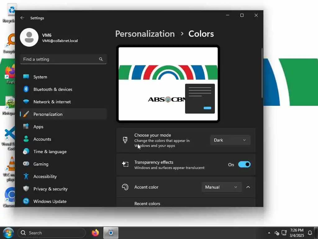The width and height of the screenshot is (318, 239).
Task: Click the Privacy & security shield icon
Action: tap(26, 189)
